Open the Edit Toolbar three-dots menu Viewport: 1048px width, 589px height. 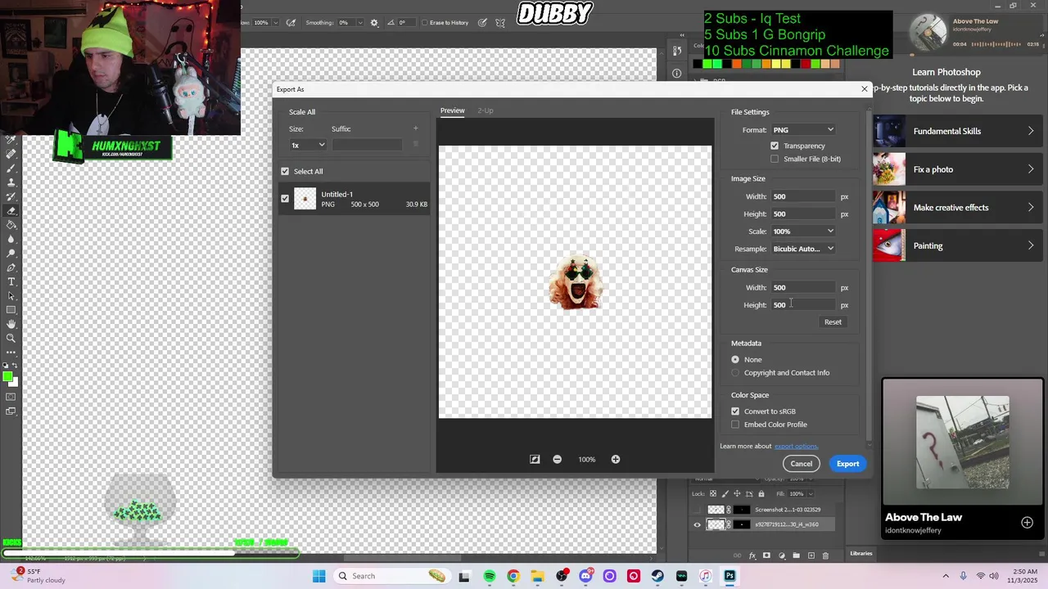pyautogui.click(x=11, y=353)
